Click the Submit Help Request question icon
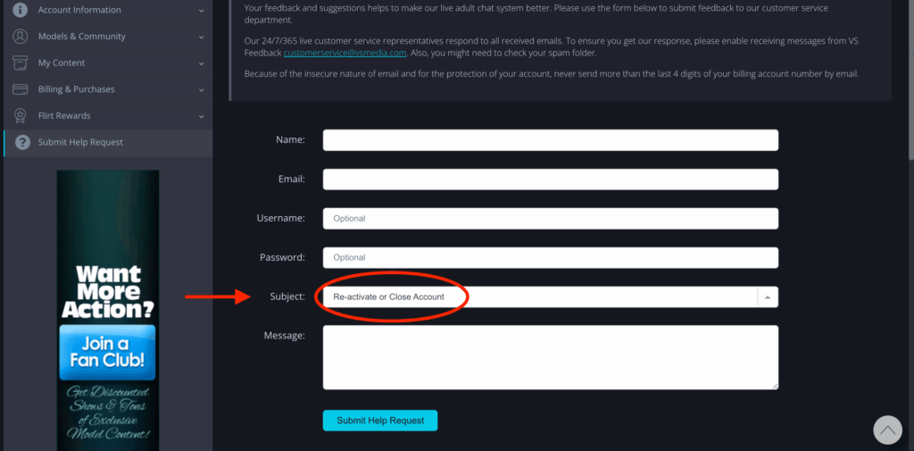 tap(21, 143)
